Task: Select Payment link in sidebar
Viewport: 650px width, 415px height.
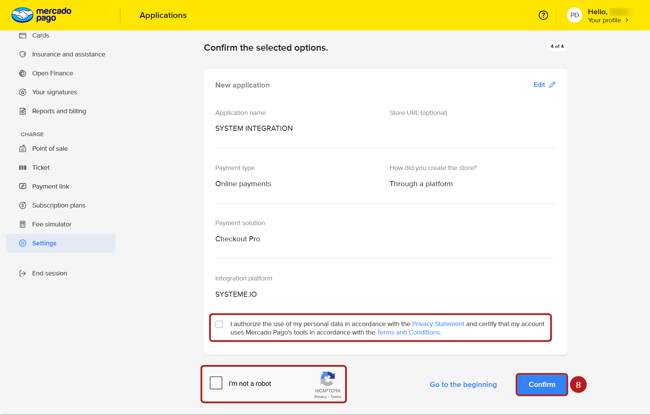Action: (50, 187)
